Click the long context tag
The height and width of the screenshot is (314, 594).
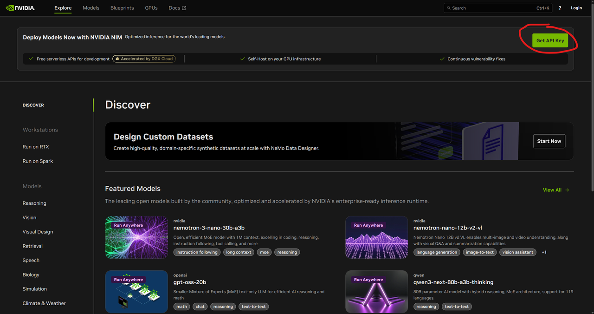click(x=239, y=252)
